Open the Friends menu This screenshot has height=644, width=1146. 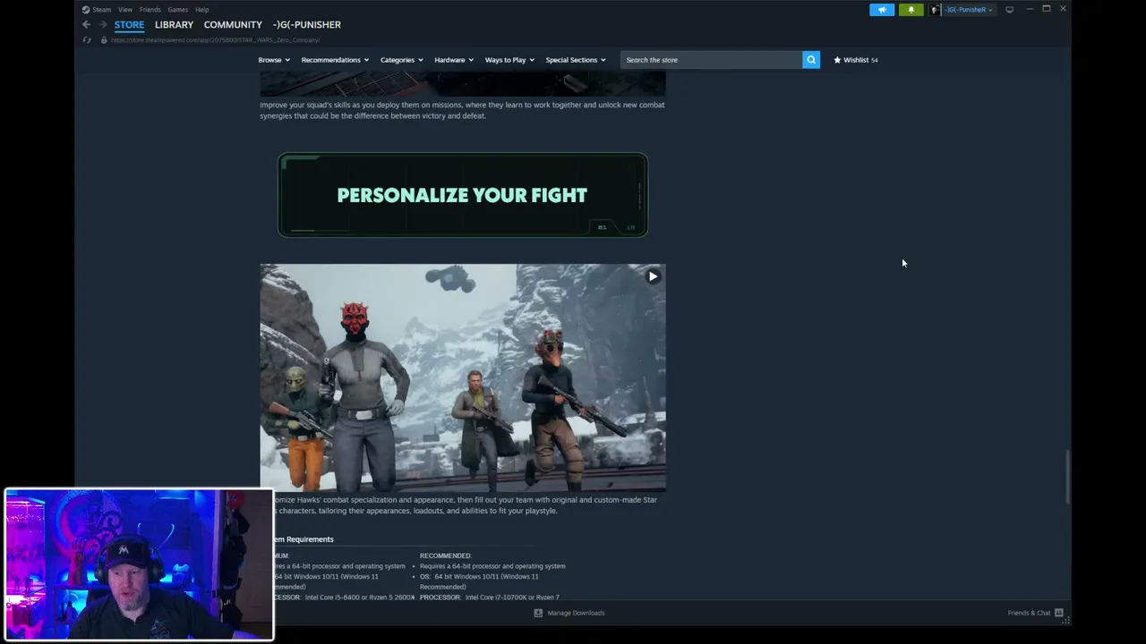pos(150,10)
